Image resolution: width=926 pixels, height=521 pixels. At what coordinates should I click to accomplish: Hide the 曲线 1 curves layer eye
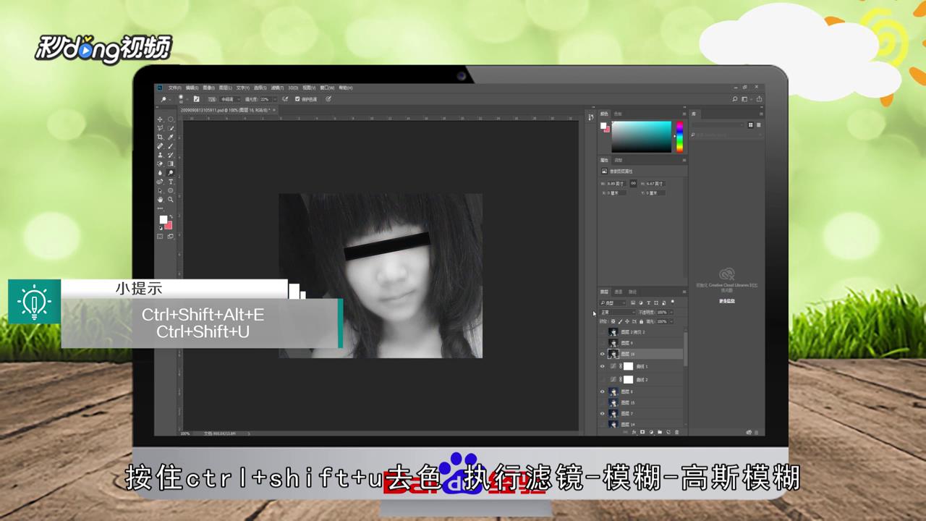[602, 366]
